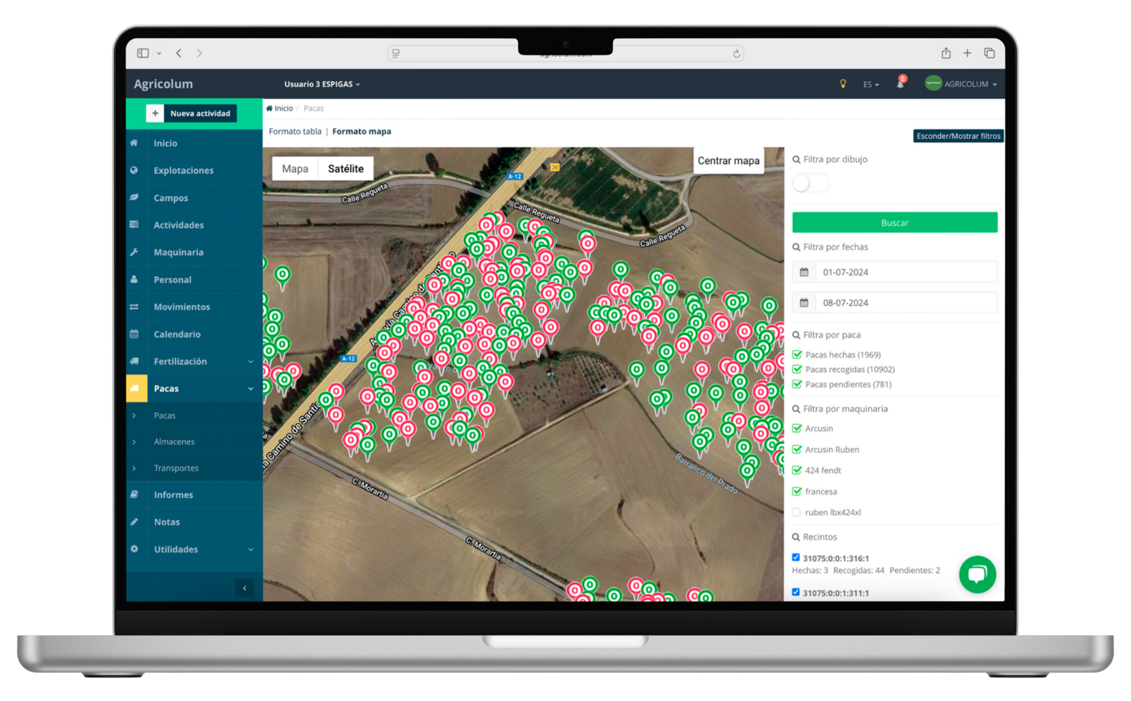Uncheck recinto 31075:0:0:1:316:1

coord(796,557)
